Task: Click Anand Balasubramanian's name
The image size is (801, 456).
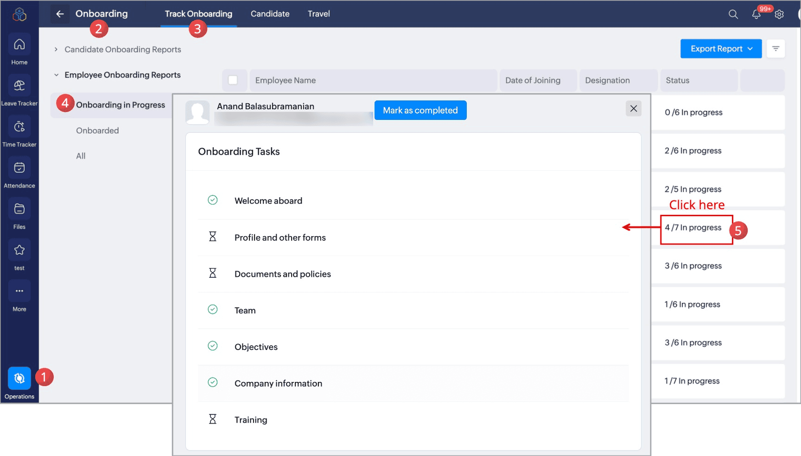Action: (x=266, y=106)
